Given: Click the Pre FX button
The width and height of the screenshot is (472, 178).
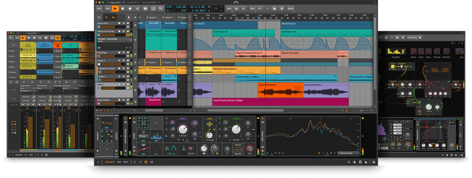Looking at the screenshot, I should point(238,145).
